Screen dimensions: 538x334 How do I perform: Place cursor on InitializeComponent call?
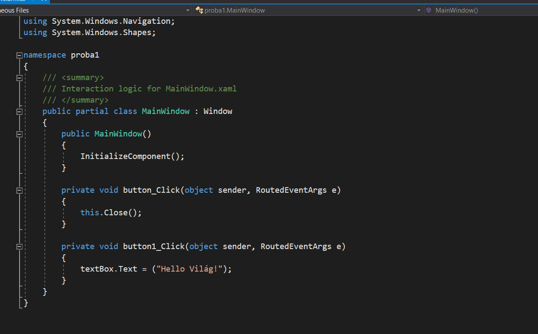[x=125, y=156]
